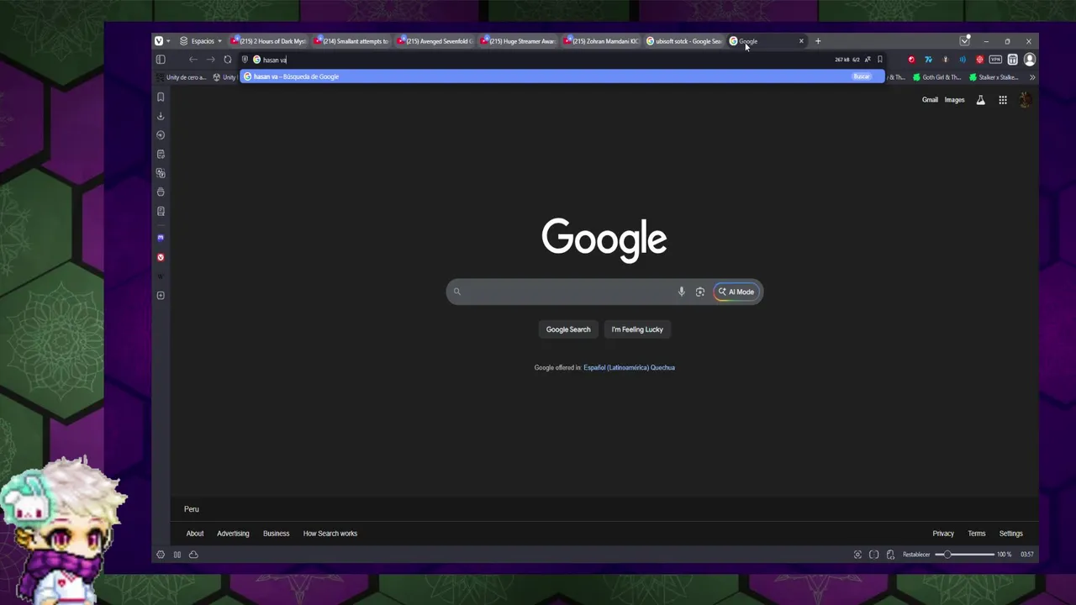Open the History panel in sidebar
The height and width of the screenshot is (605, 1076).
click(161, 134)
